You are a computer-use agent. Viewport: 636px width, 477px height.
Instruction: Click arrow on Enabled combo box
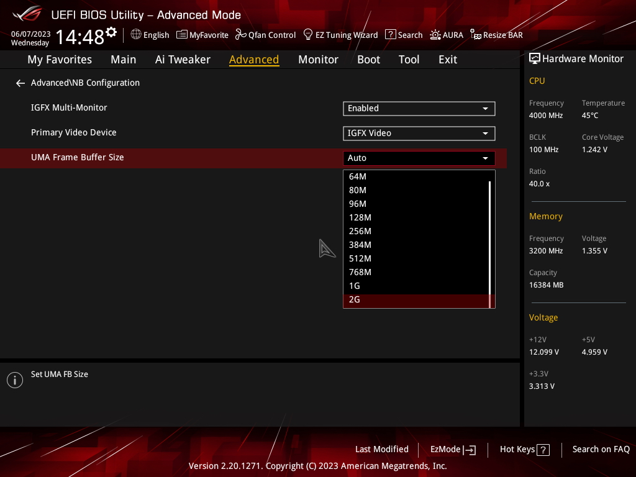[485, 109]
